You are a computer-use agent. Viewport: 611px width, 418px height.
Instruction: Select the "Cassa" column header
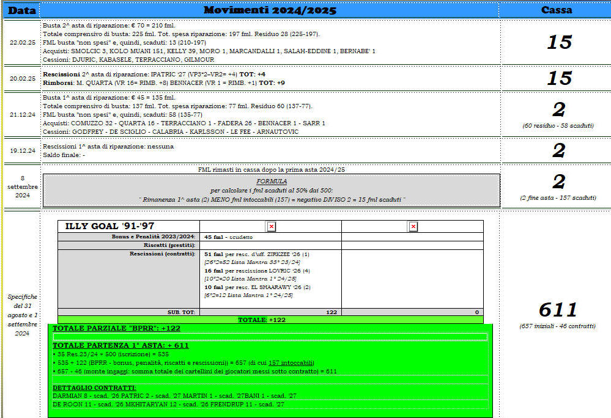click(557, 10)
